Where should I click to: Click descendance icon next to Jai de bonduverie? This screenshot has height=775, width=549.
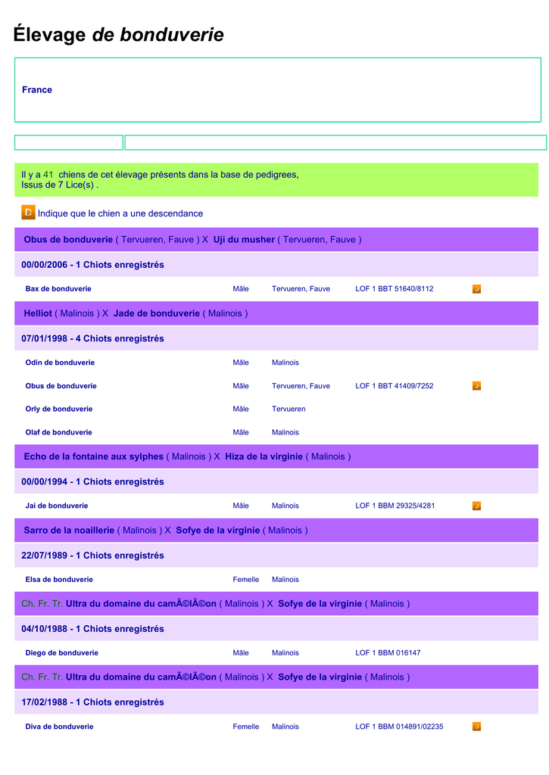(476, 506)
